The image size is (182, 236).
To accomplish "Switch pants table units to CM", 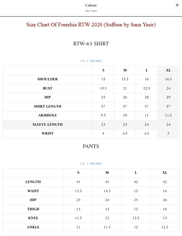I will (82, 164).
